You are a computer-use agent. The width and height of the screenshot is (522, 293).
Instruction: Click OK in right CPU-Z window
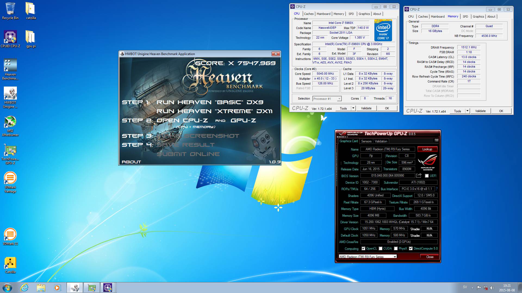pos(501,111)
